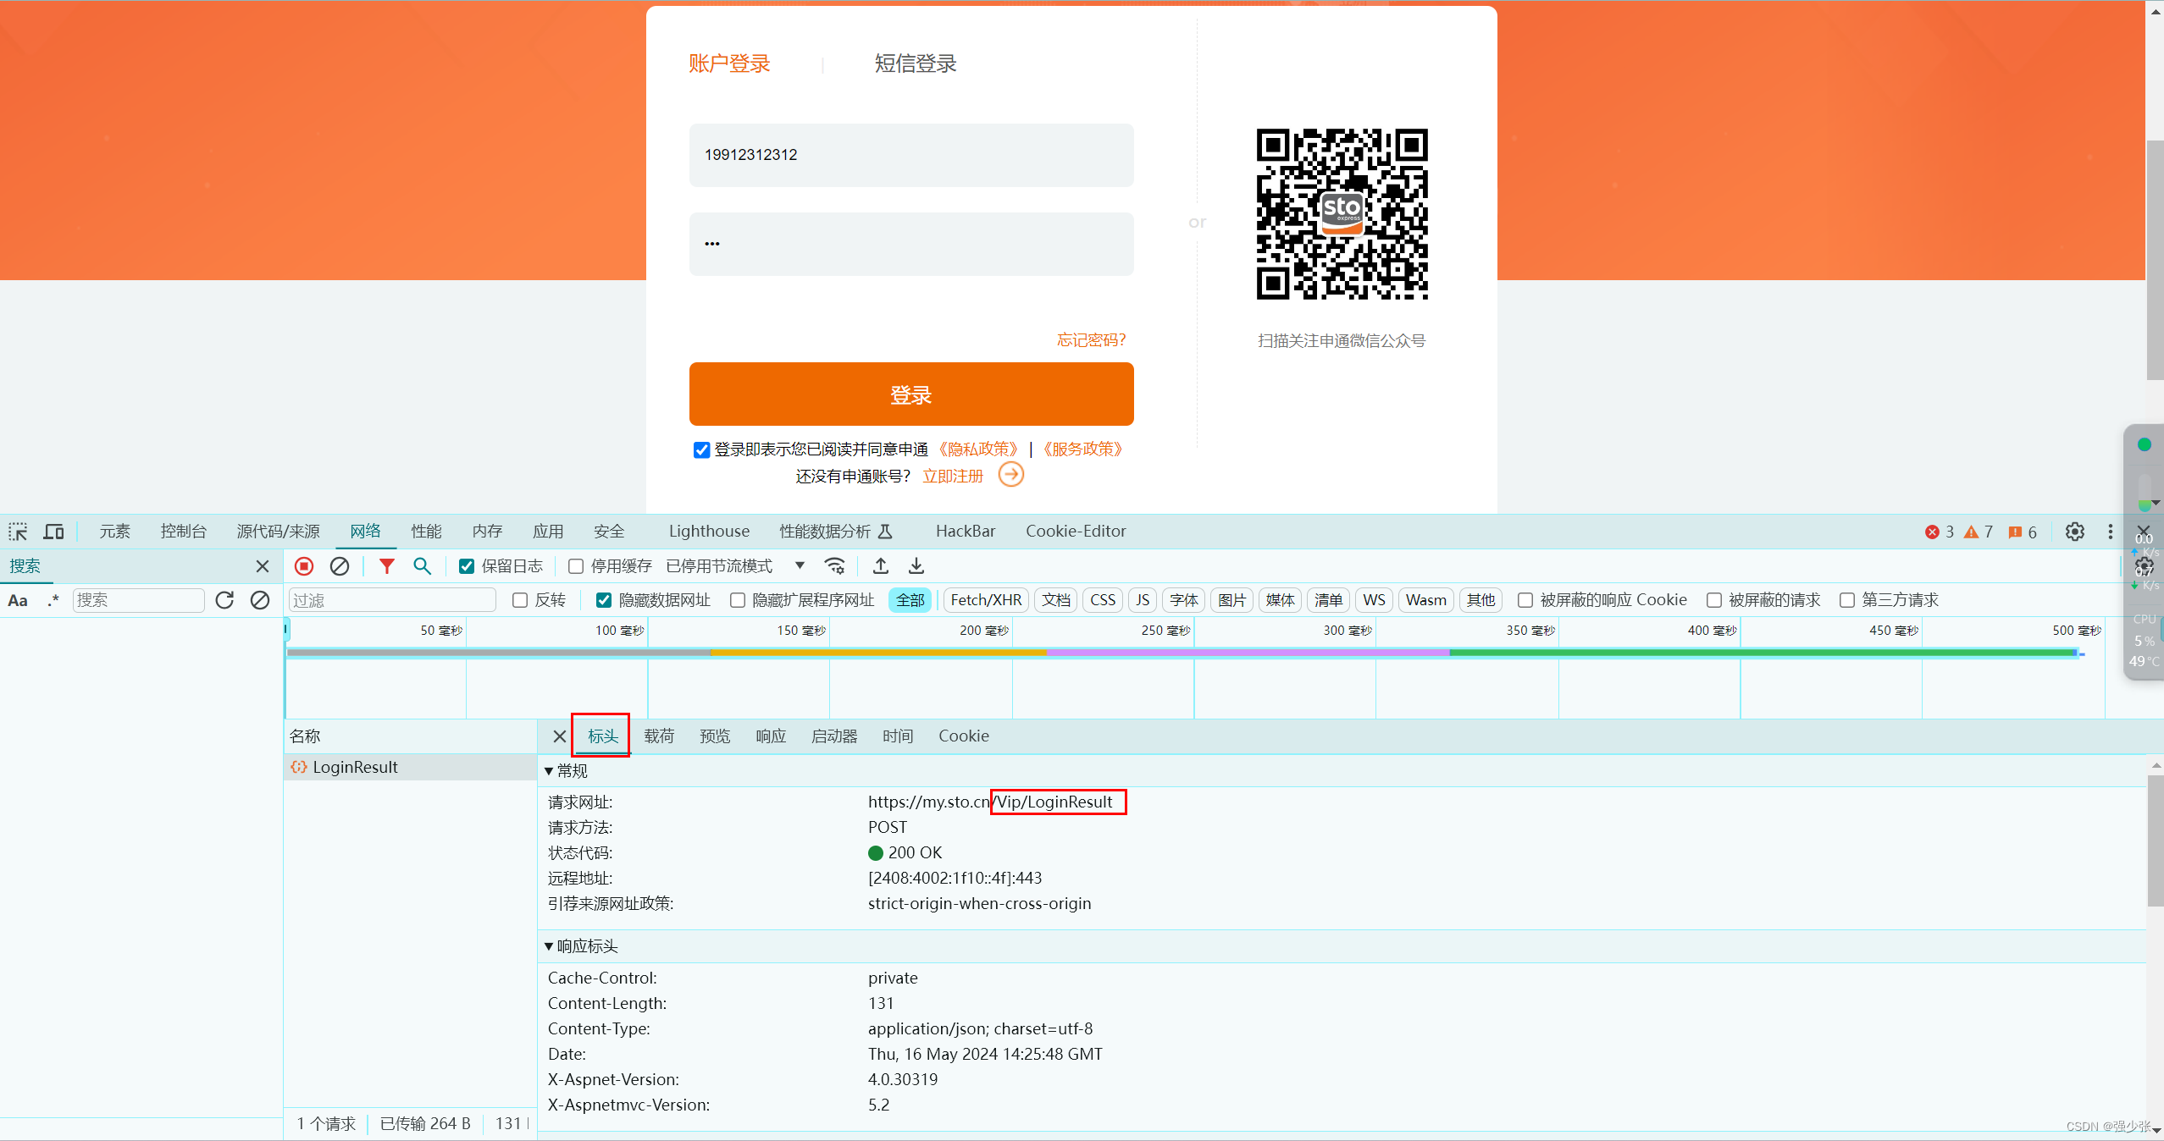Screen dimensions: 2164x1141
Task: Click the export HAR download arrow icon
Action: [x=916, y=565]
